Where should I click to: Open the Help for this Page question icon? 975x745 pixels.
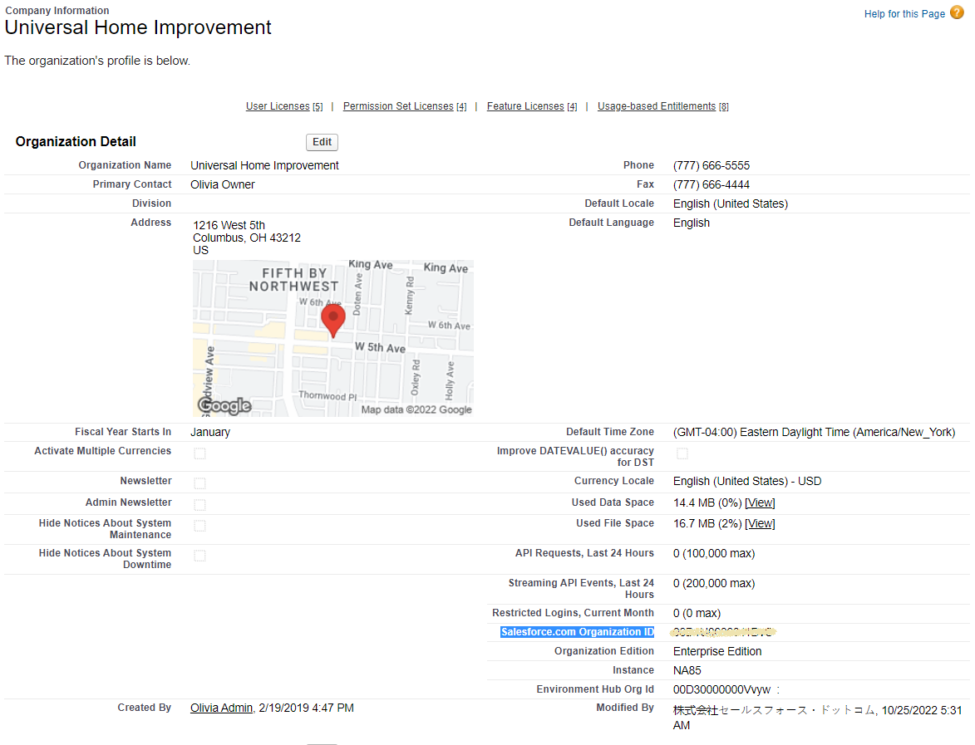(x=957, y=12)
